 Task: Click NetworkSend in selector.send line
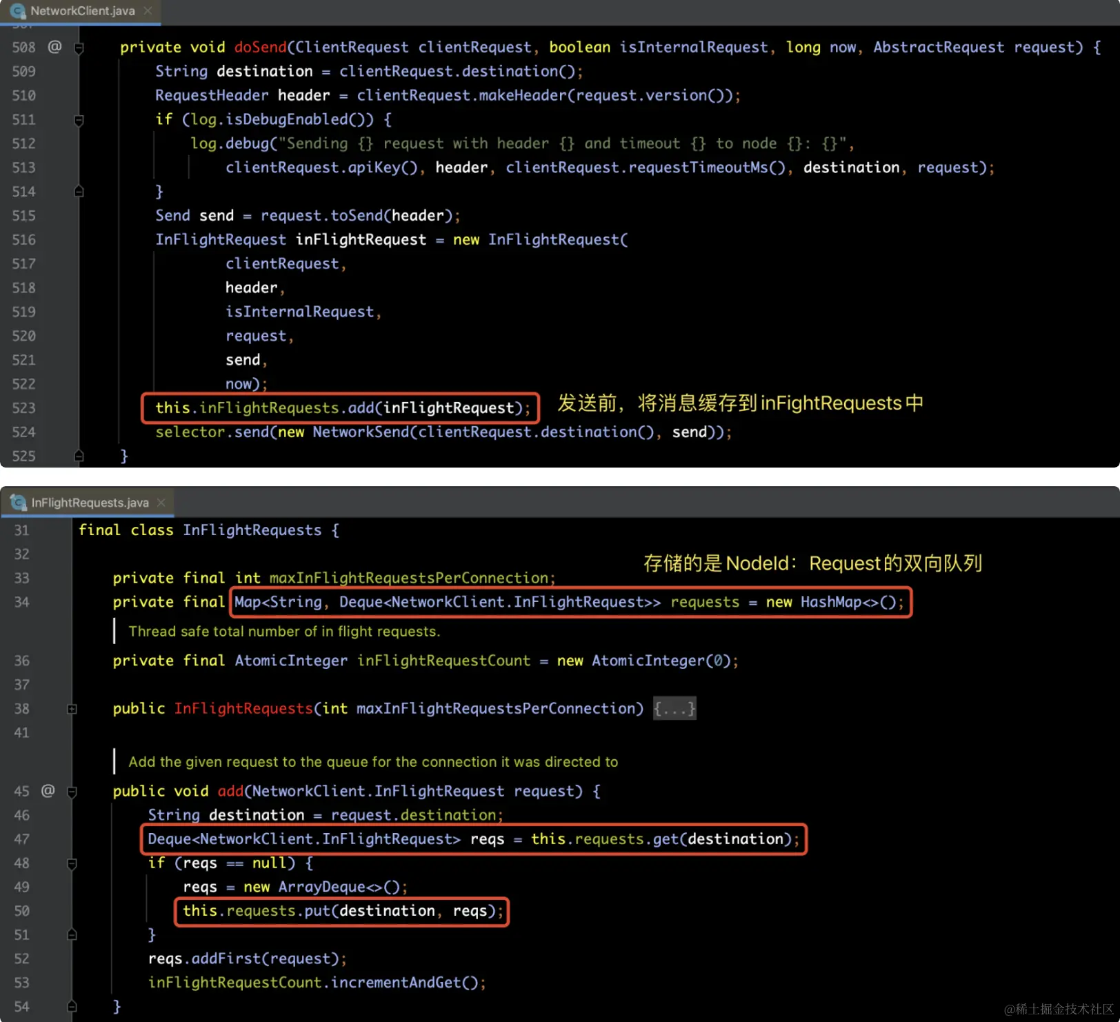360,432
